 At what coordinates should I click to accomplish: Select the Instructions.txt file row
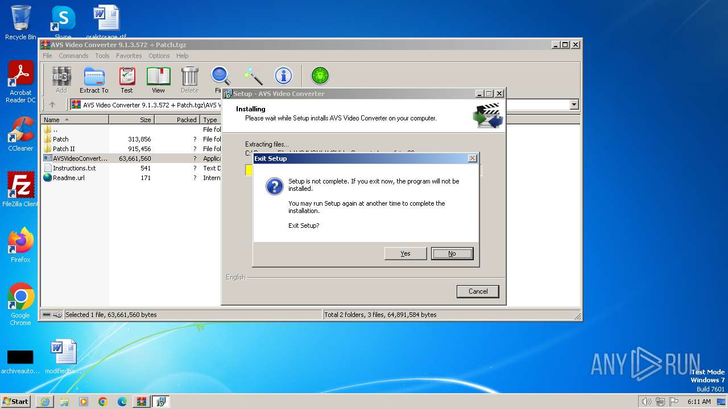(131, 168)
